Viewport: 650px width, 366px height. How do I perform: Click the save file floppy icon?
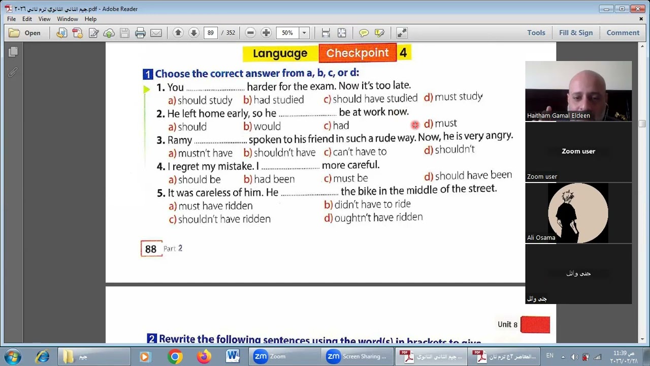click(x=124, y=33)
